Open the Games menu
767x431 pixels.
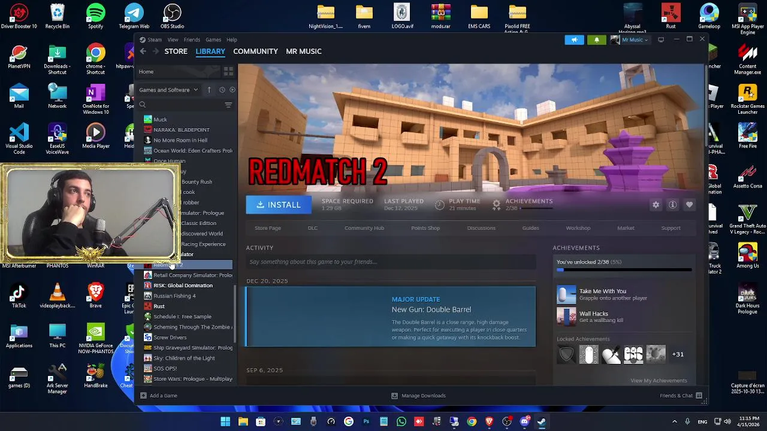coord(213,40)
